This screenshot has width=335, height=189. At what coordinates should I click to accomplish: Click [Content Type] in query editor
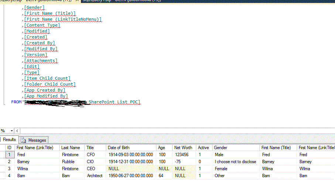coord(42,25)
